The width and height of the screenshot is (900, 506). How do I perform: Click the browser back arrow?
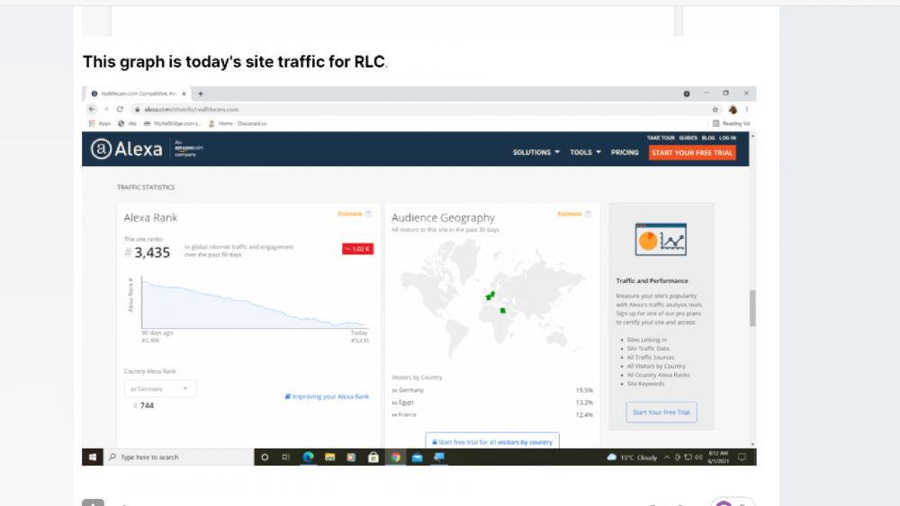[92, 110]
